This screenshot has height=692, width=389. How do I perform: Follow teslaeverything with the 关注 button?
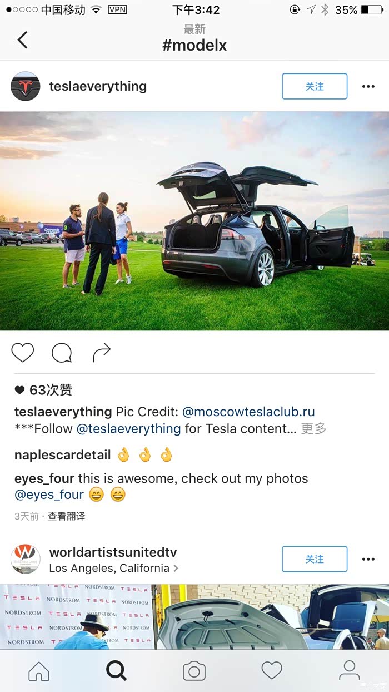click(315, 86)
